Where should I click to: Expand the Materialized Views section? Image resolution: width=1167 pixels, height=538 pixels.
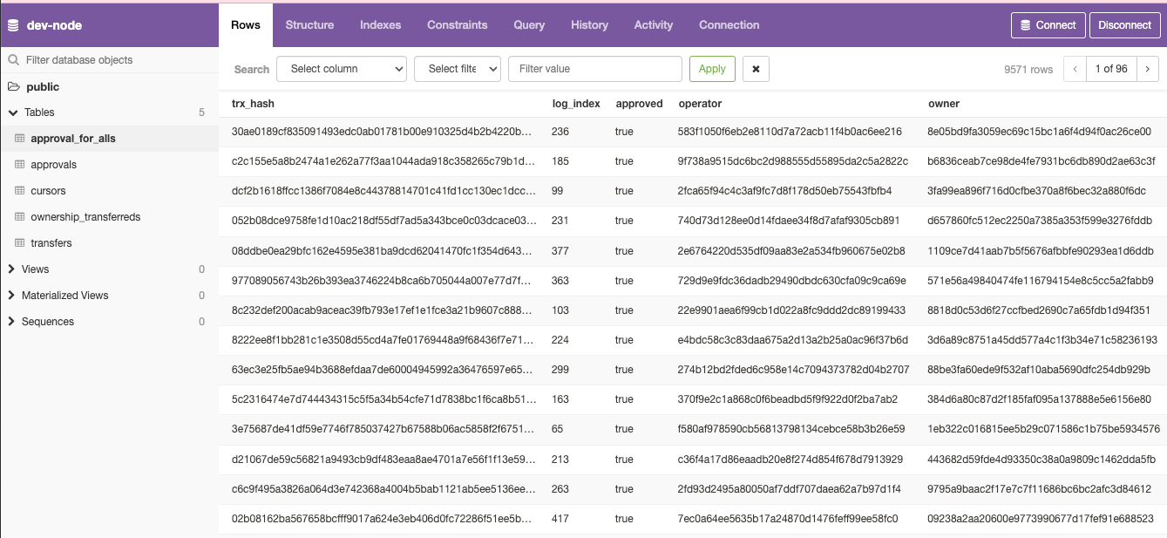pyautogui.click(x=12, y=296)
